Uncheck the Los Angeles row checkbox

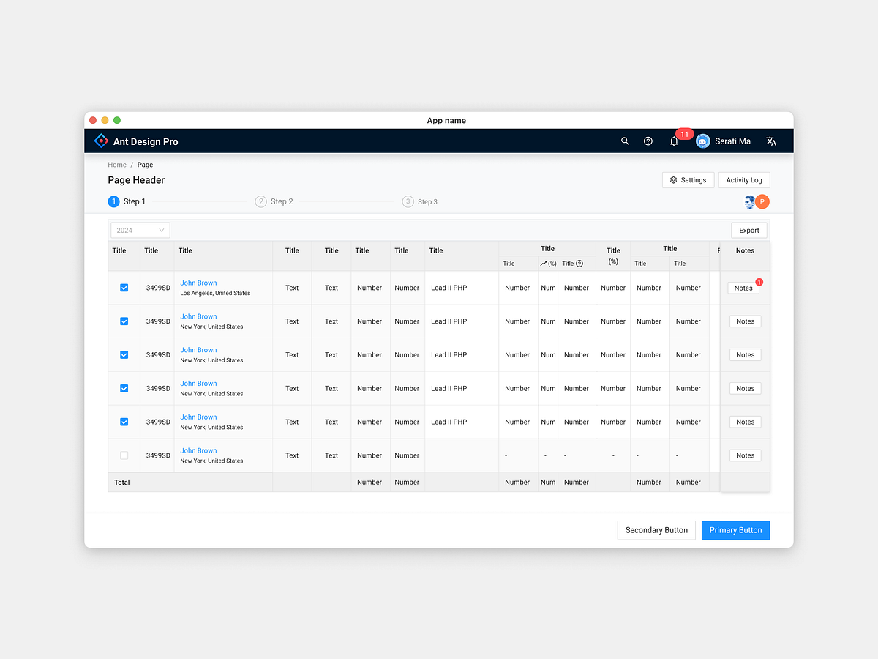coord(124,288)
